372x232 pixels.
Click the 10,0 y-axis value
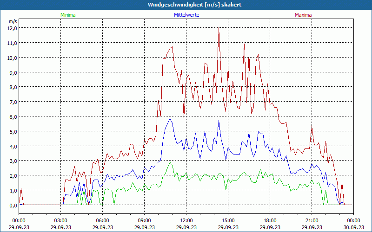coord(13,58)
